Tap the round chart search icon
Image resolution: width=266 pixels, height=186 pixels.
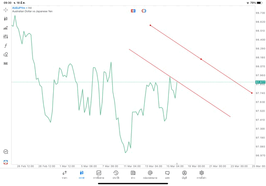[5, 152]
